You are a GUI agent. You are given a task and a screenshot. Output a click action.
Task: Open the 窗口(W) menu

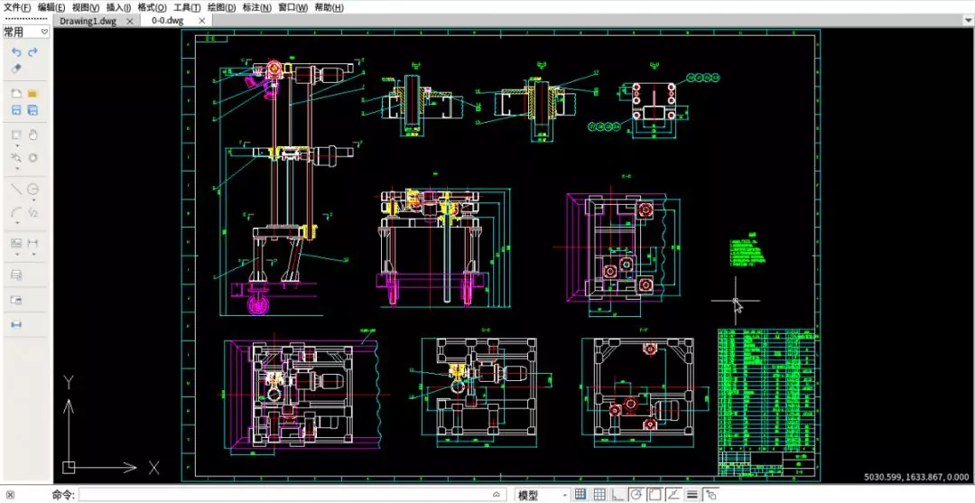pos(292,7)
